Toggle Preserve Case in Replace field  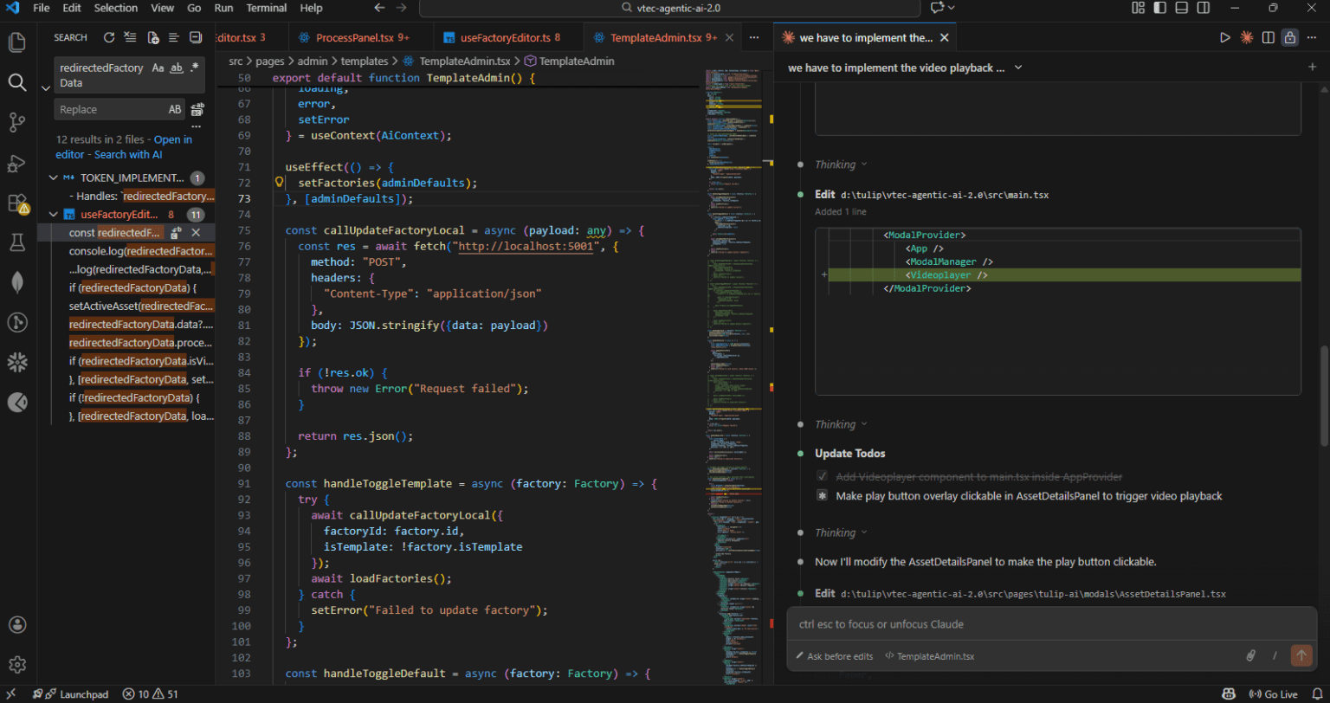[x=175, y=109]
